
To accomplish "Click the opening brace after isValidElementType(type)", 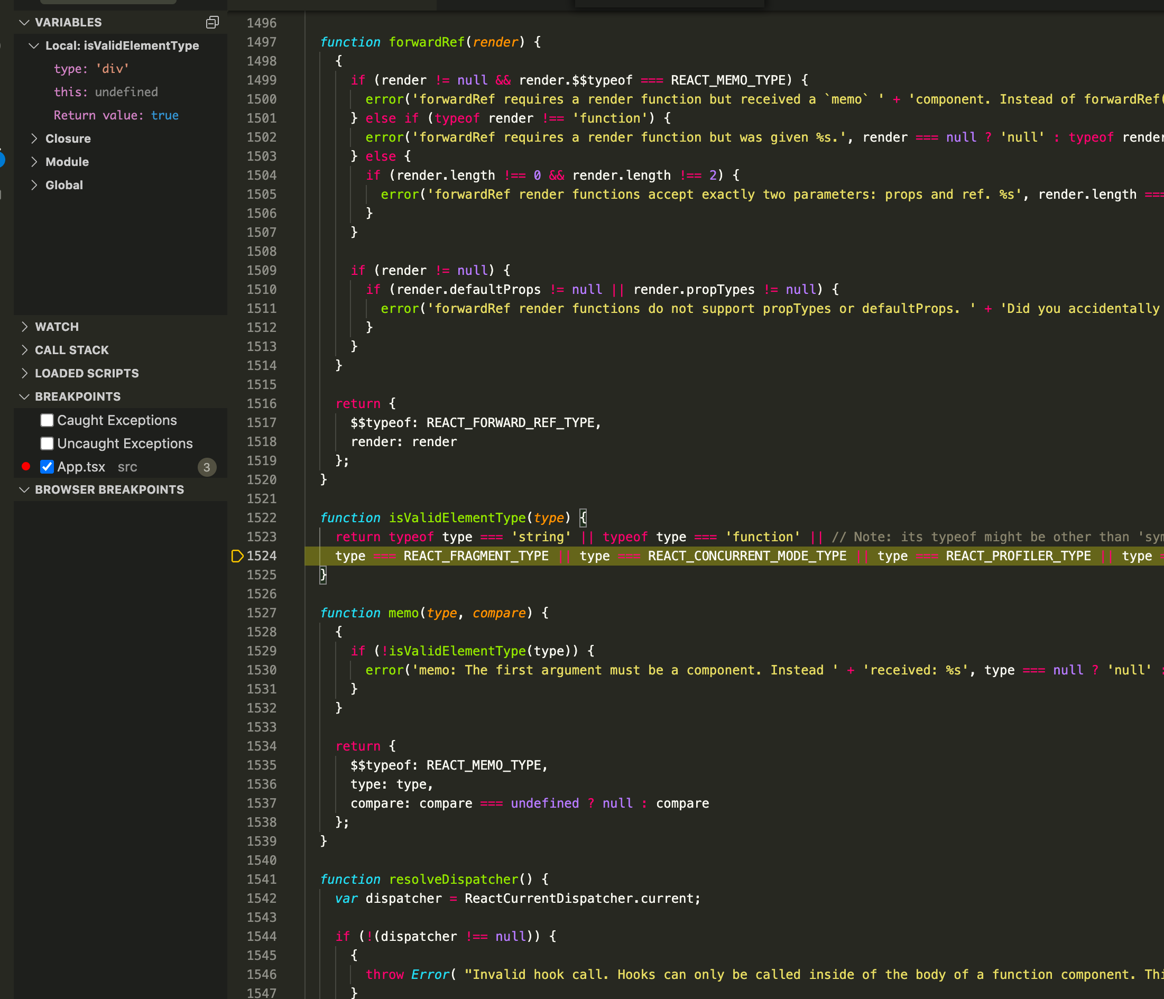I will (583, 517).
